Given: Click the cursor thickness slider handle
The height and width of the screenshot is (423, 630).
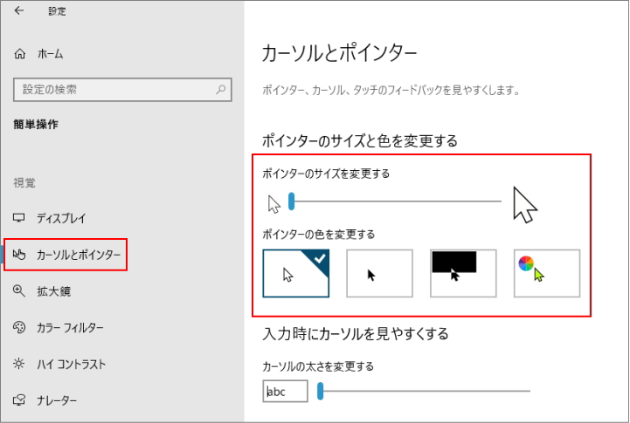Looking at the screenshot, I should tap(321, 391).
